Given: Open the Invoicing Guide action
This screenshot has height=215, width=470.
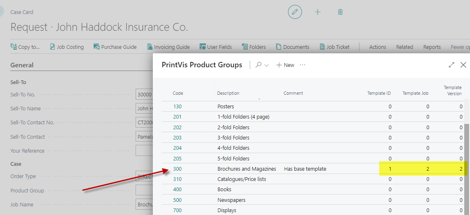Looking at the screenshot, I should tap(168, 47).
